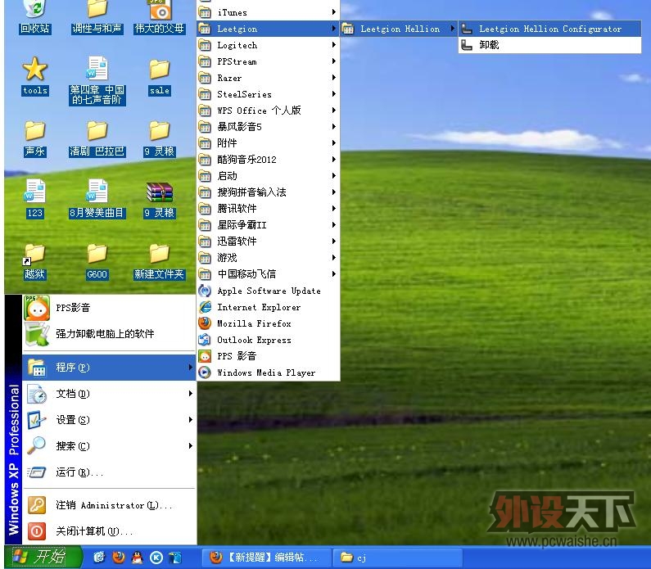Click 运行(R)... run command
Image resolution: width=651 pixels, height=569 pixels.
tap(109, 472)
